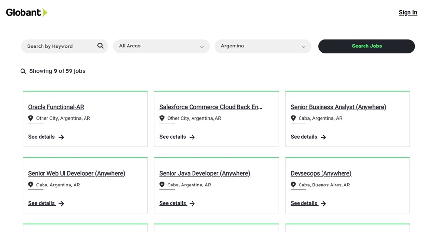See details for Senior Business Analyst

tap(304, 137)
